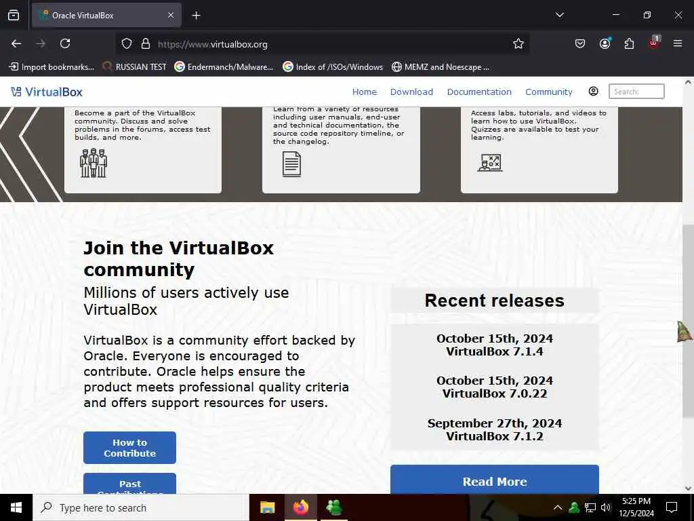Open Download in site navigation
The width and height of the screenshot is (694, 521).
[411, 92]
